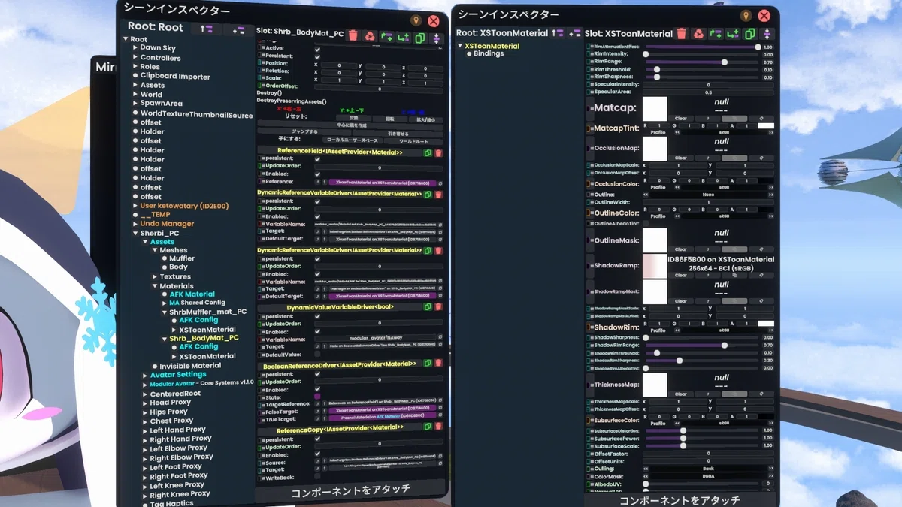Click the MatcapTint white color swatch
Image resolution: width=902 pixels, height=507 pixels.
click(766, 126)
